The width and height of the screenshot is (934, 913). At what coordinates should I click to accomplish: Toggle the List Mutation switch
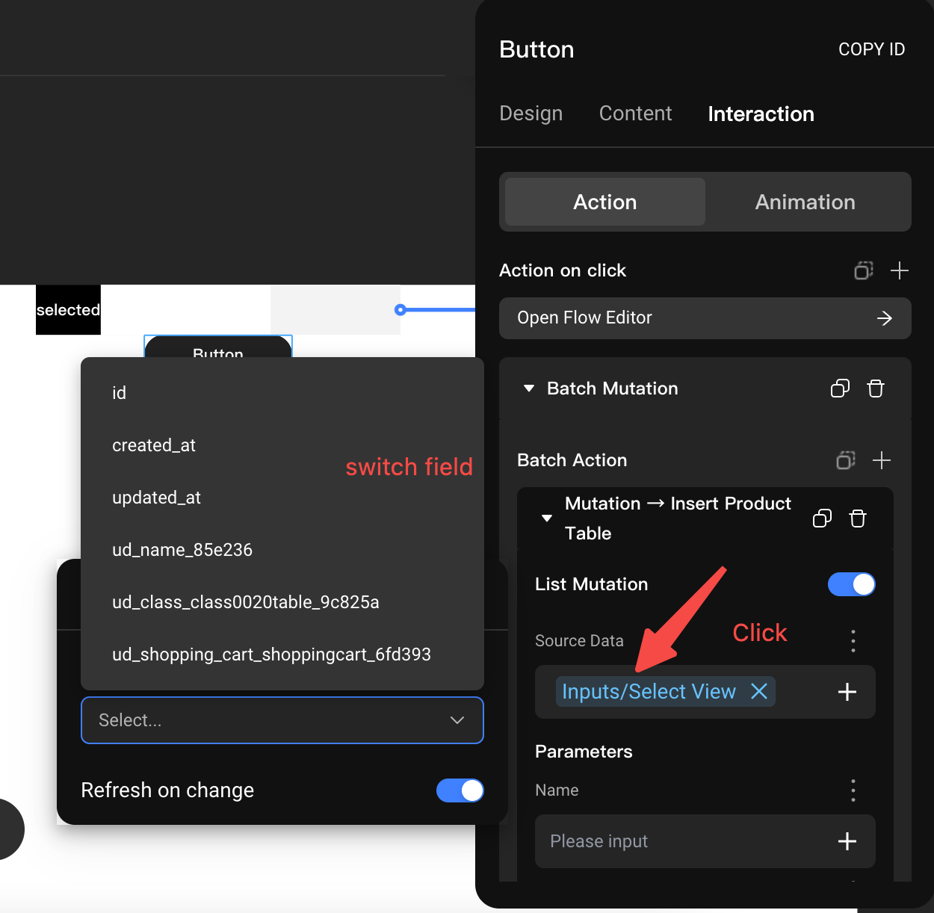tap(852, 584)
